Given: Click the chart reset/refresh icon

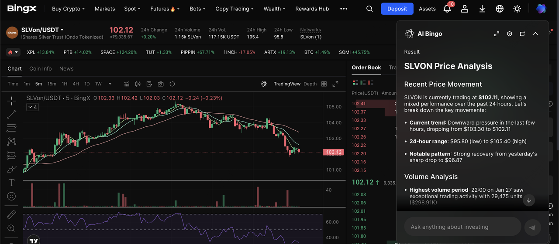Looking at the screenshot, I should point(172,84).
